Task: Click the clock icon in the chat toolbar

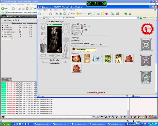Action: point(121,117)
